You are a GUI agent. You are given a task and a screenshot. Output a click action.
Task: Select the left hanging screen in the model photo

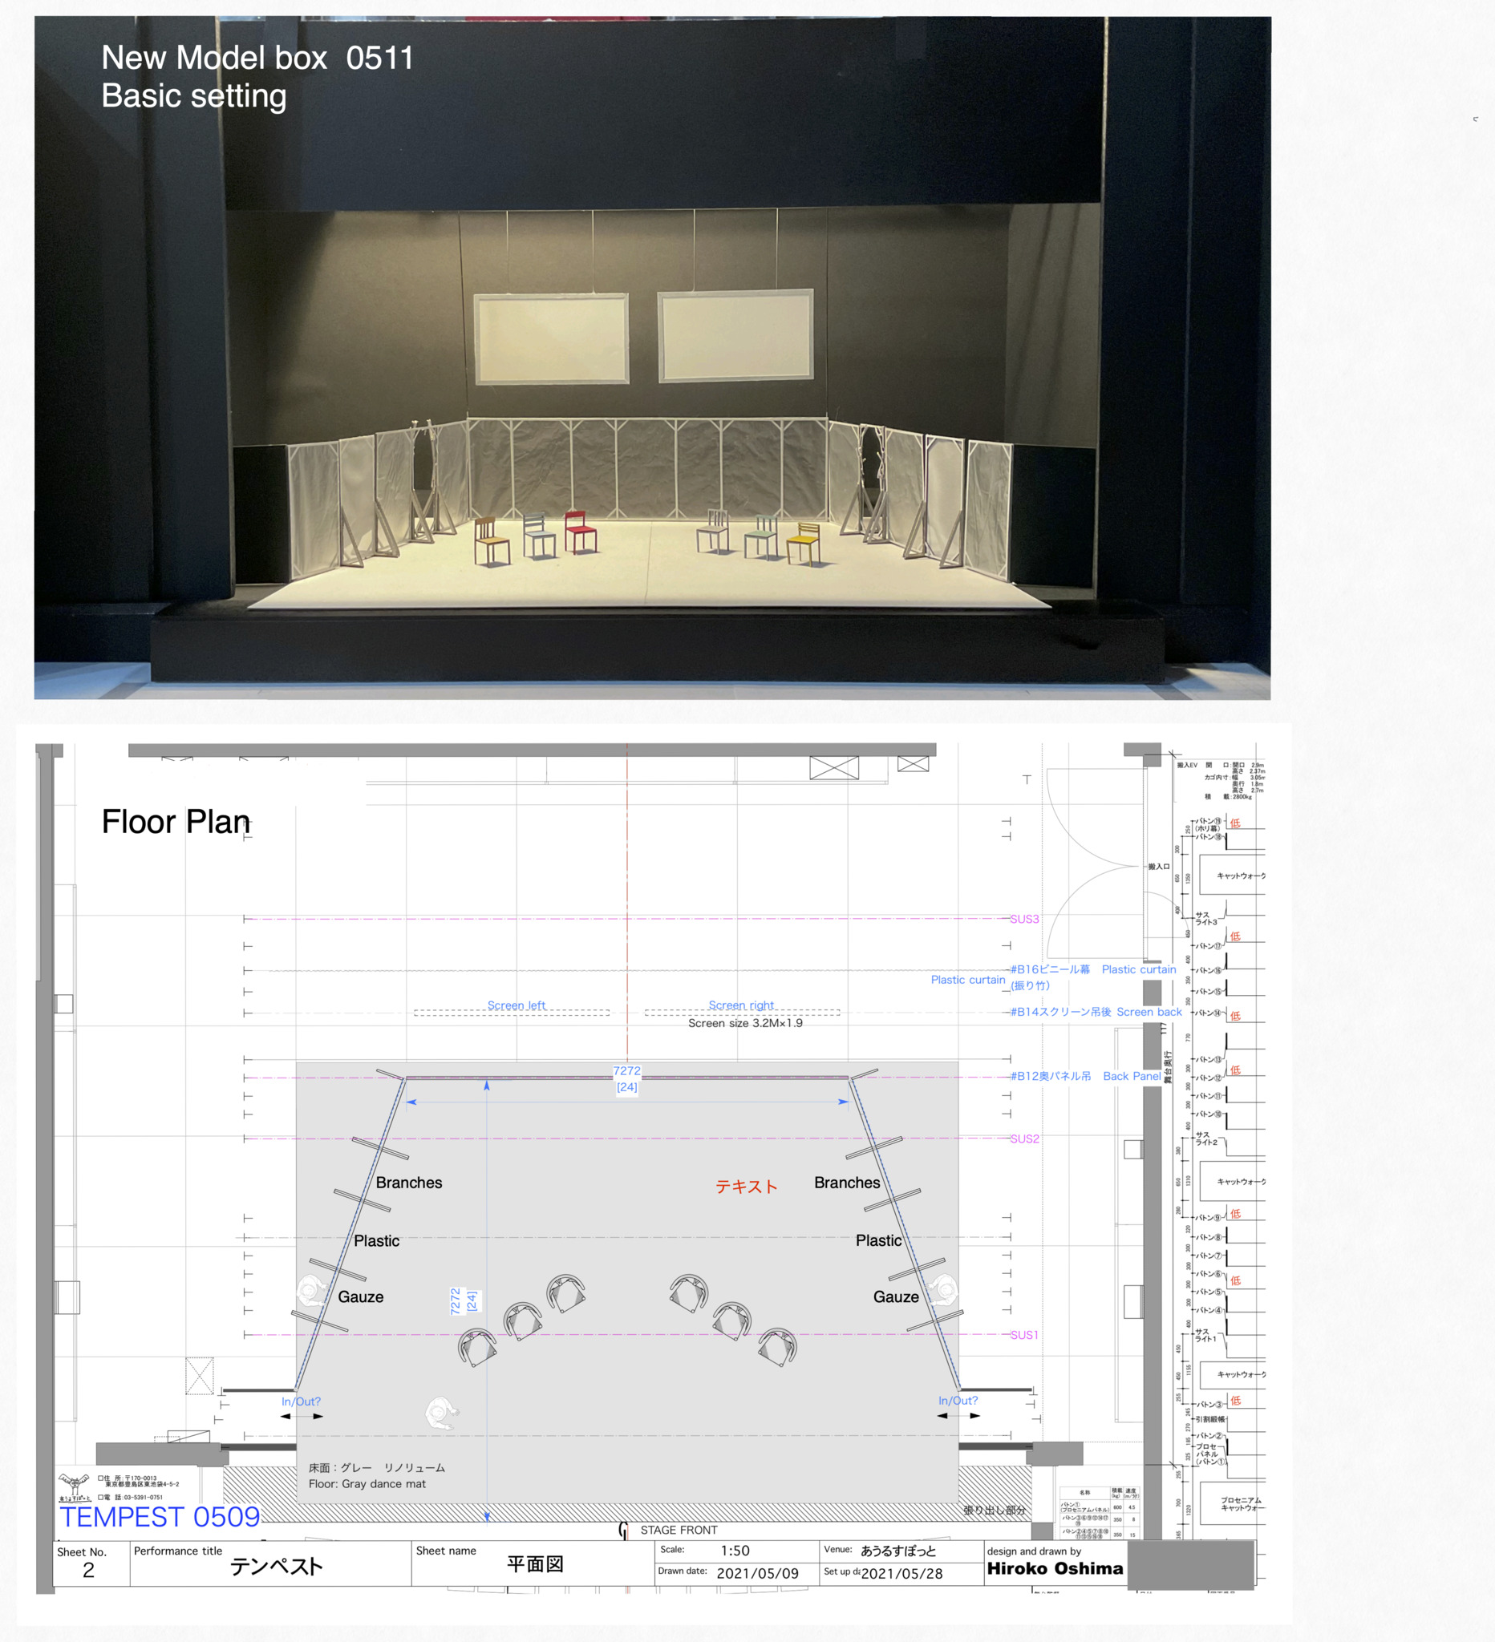(552, 339)
